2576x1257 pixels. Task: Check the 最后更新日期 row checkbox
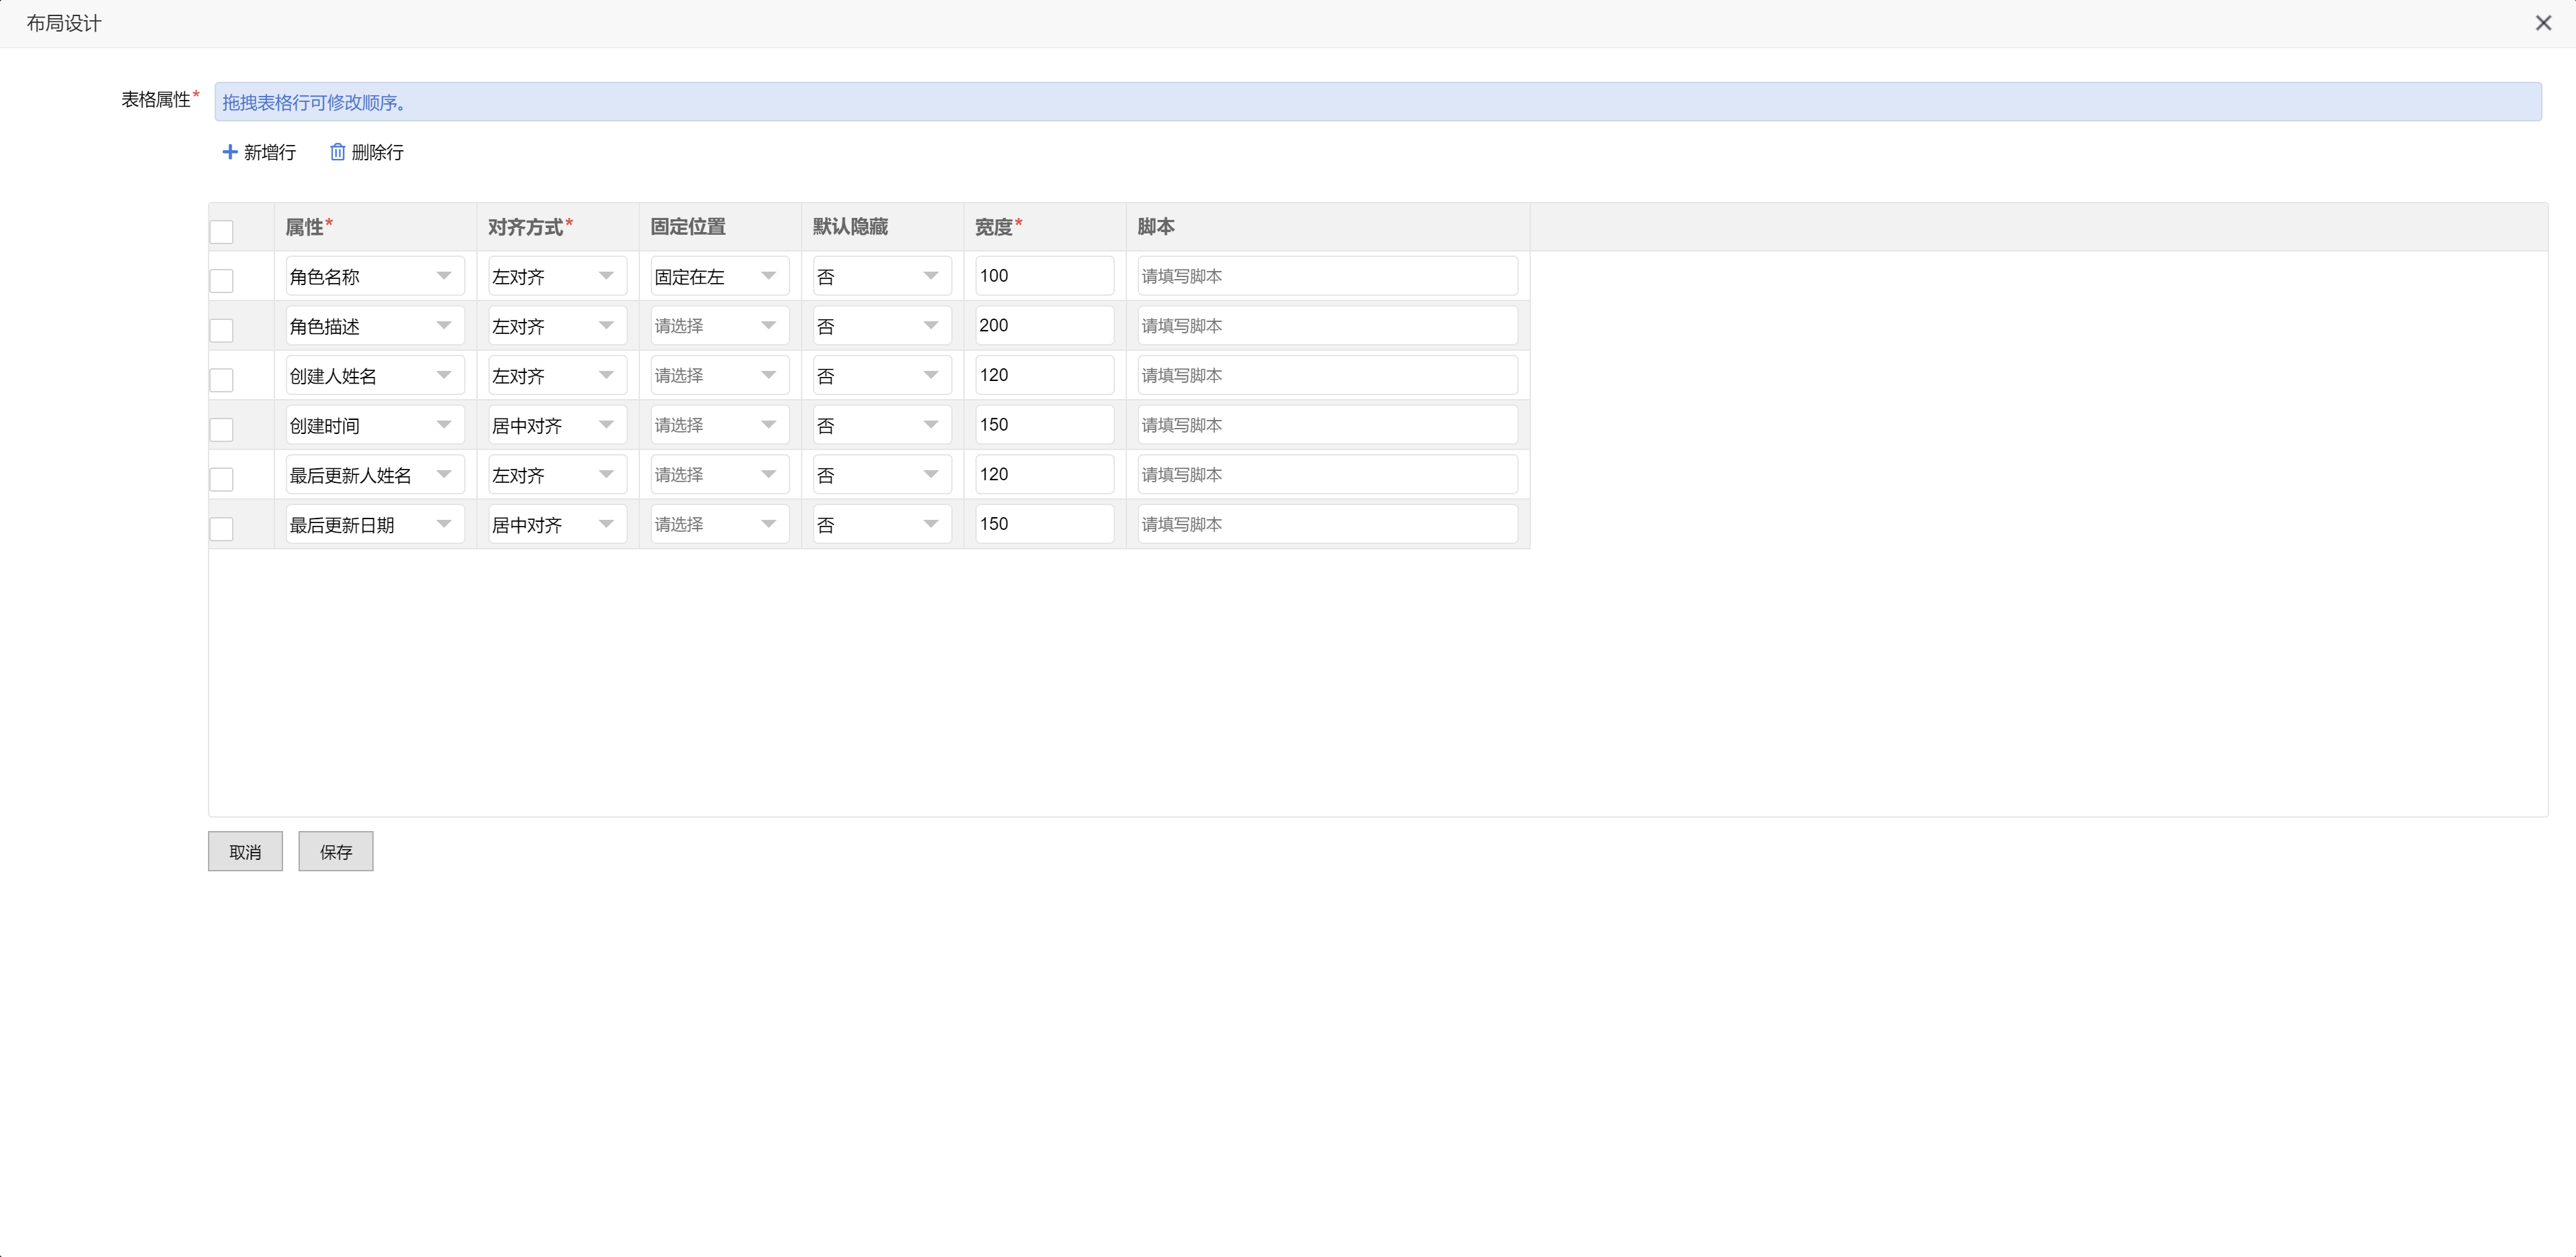click(222, 529)
